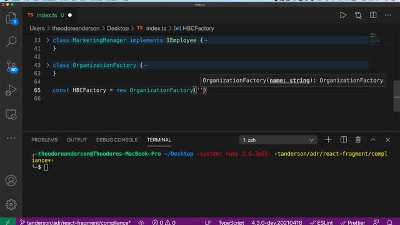Expand the folded MarketingManager class

tap(47, 40)
